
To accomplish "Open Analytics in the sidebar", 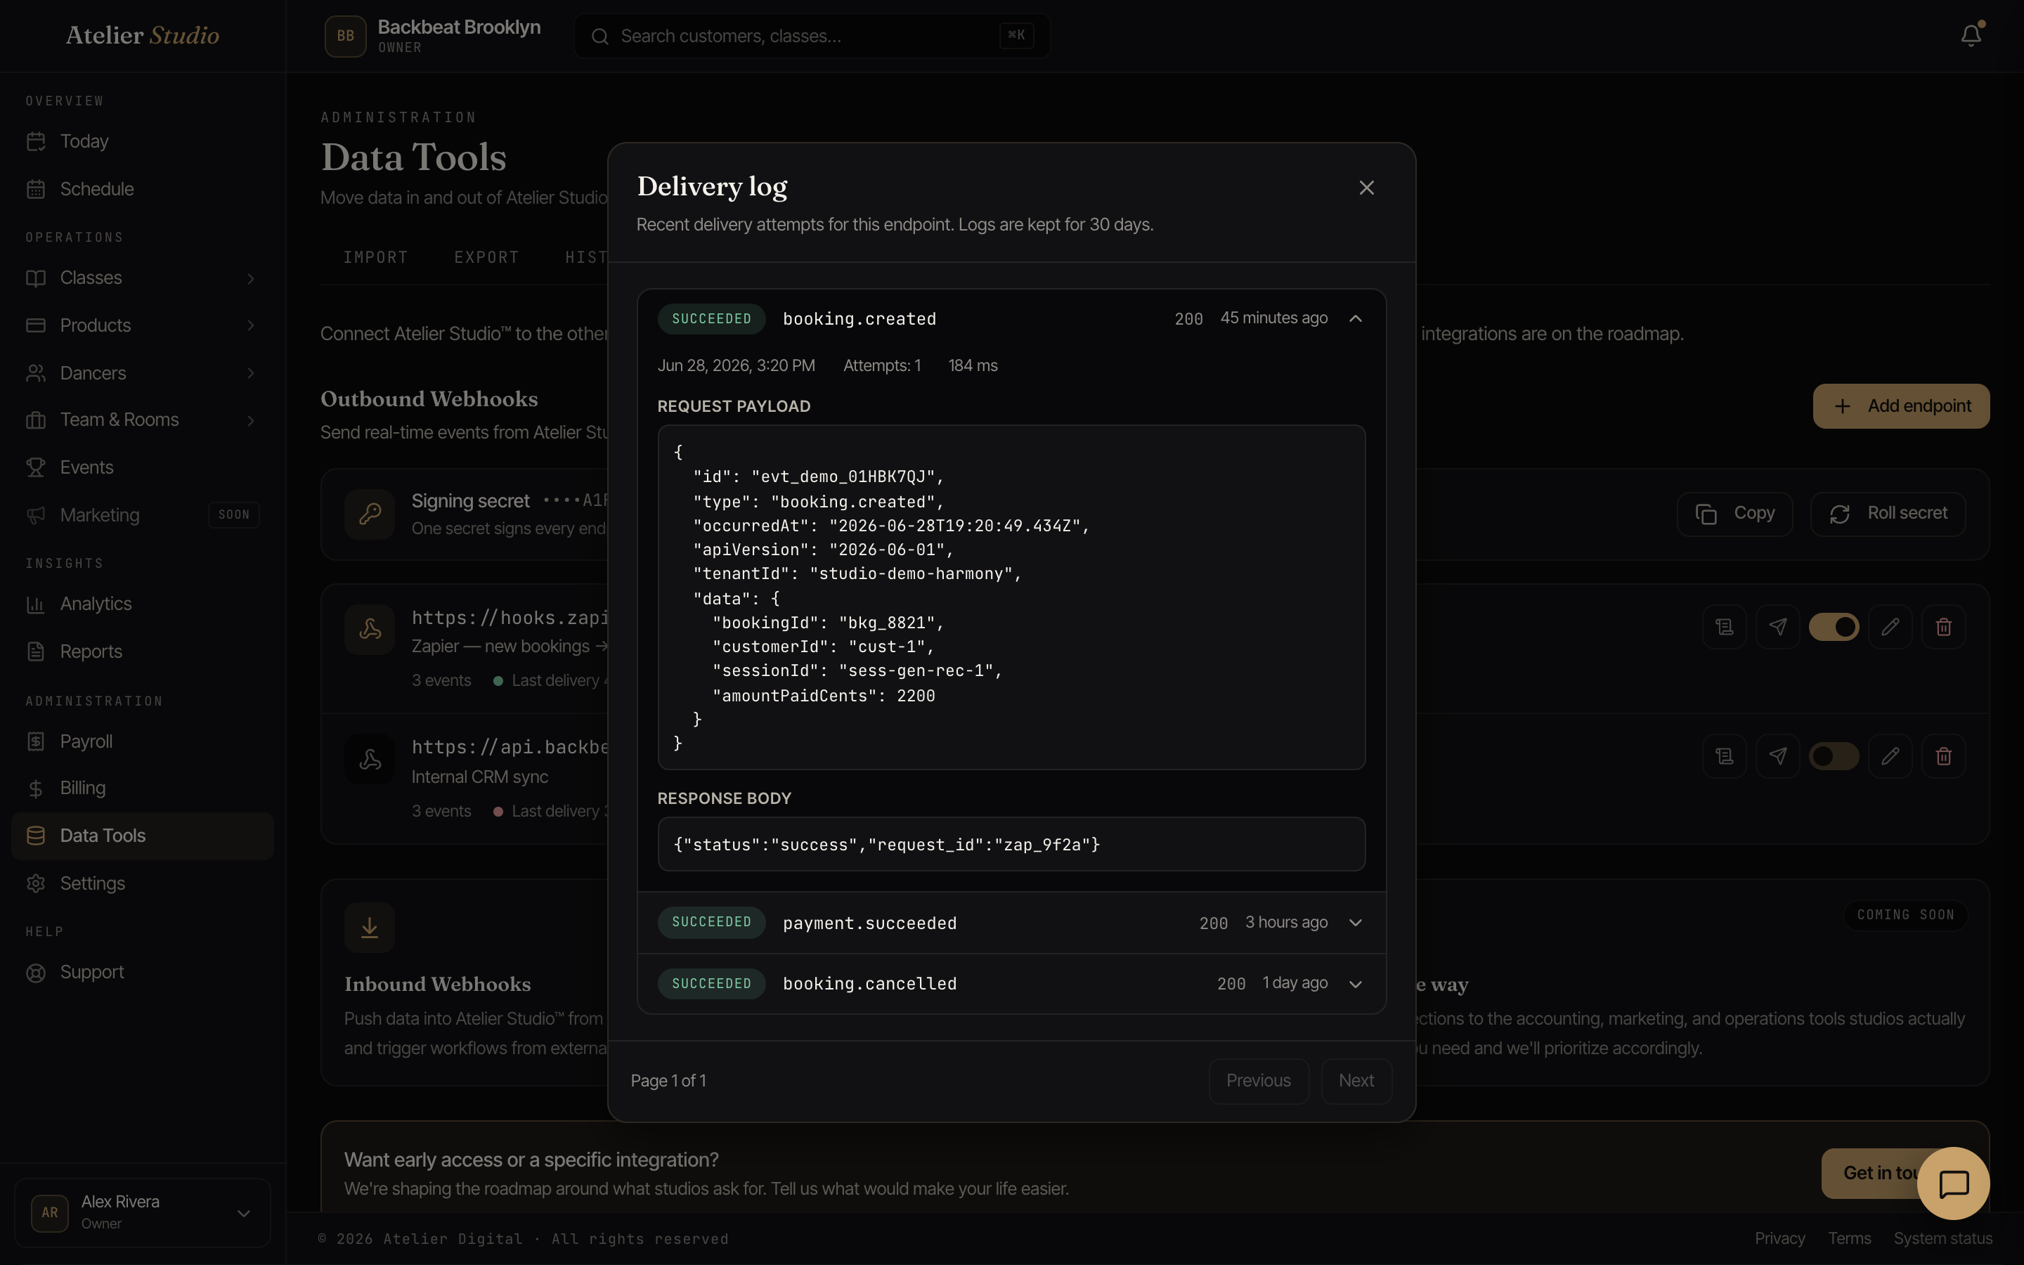I will coord(142,604).
